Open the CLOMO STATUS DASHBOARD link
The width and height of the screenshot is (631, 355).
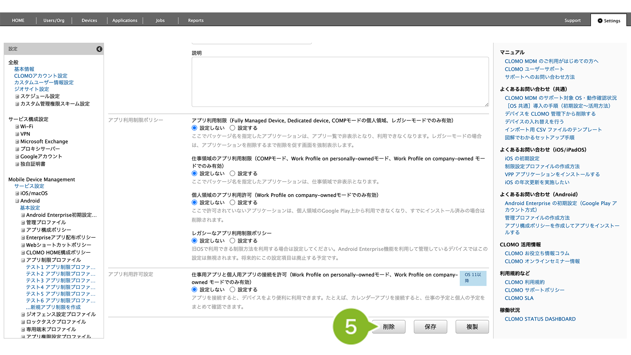pos(540,319)
